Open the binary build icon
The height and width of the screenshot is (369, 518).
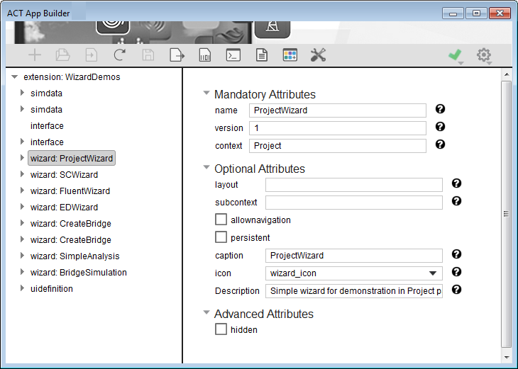(204, 55)
